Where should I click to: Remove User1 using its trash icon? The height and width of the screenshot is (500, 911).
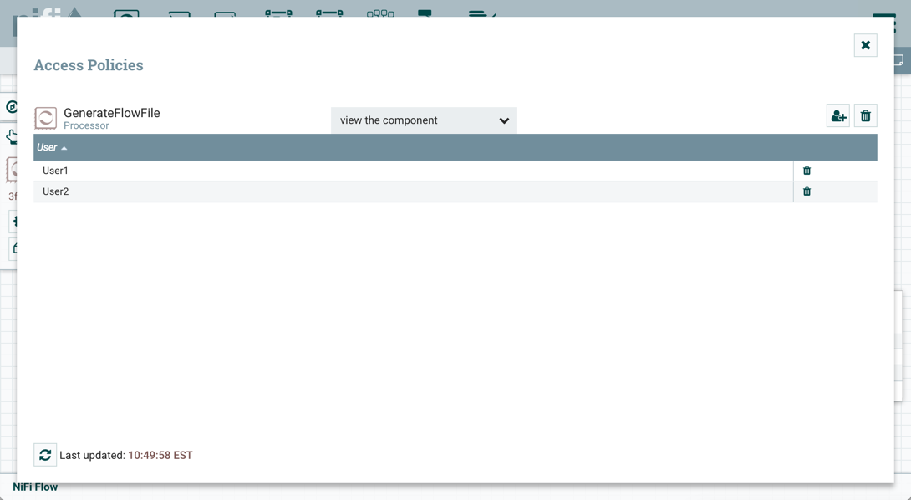(807, 171)
